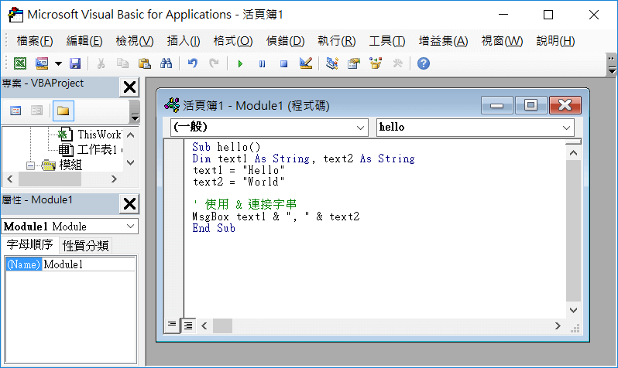Reset execution with the stop button
This screenshot has height=368, width=618.
283,63
